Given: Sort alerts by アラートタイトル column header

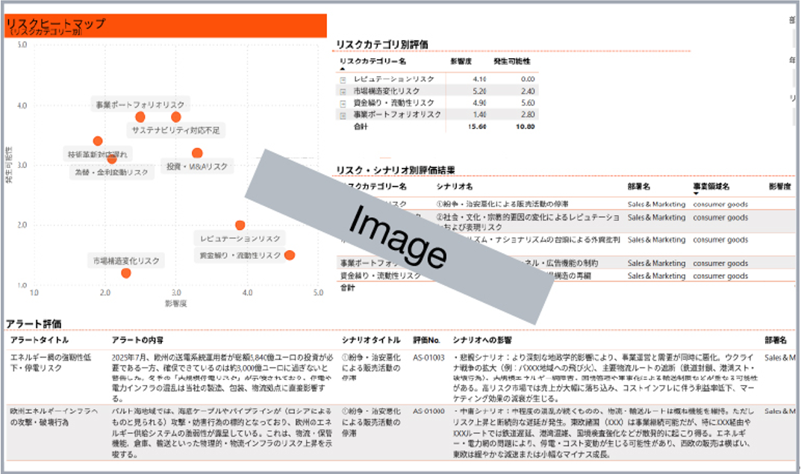Looking at the screenshot, I should coord(34,340).
